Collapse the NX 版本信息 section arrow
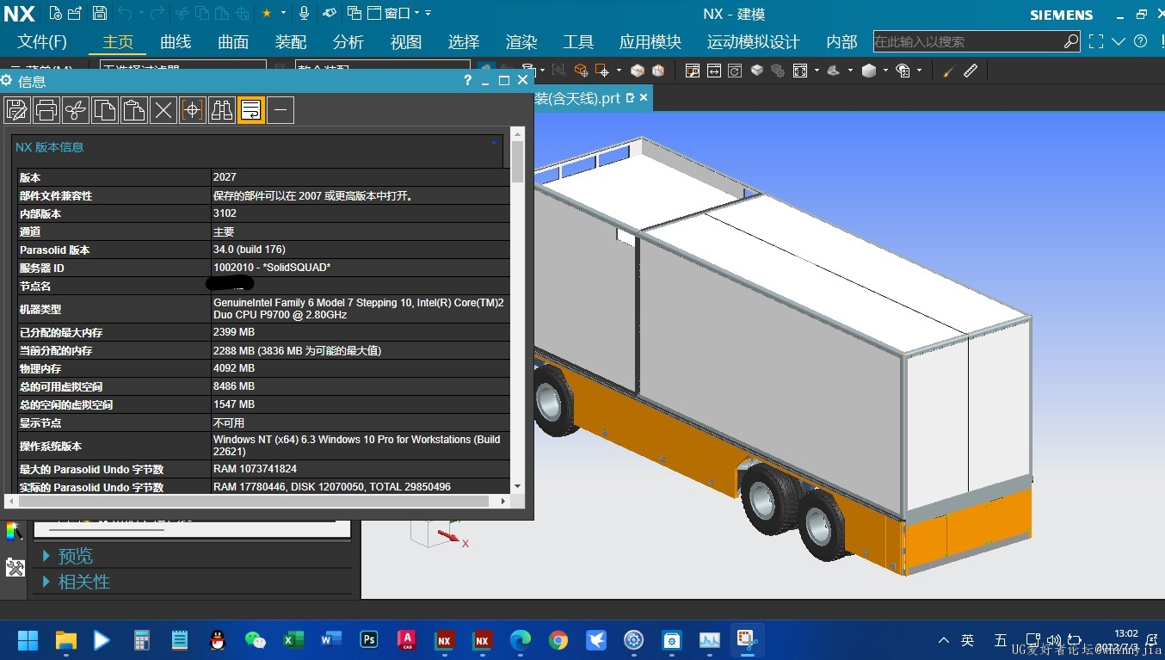The height and width of the screenshot is (660, 1165). tap(495, 141)
